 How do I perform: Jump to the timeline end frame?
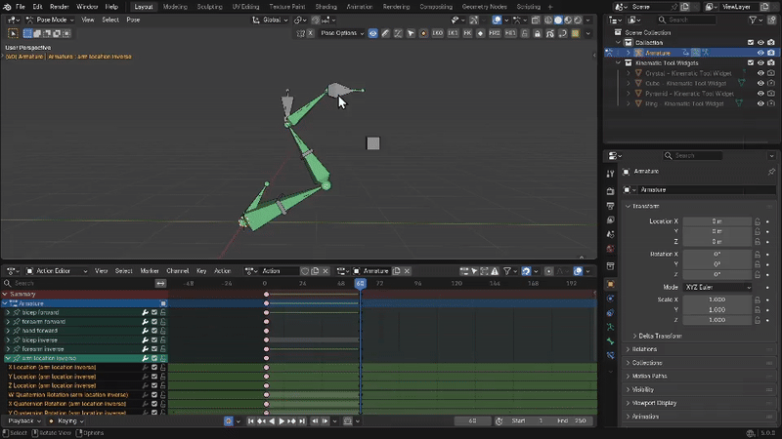[x=303, y=421]
